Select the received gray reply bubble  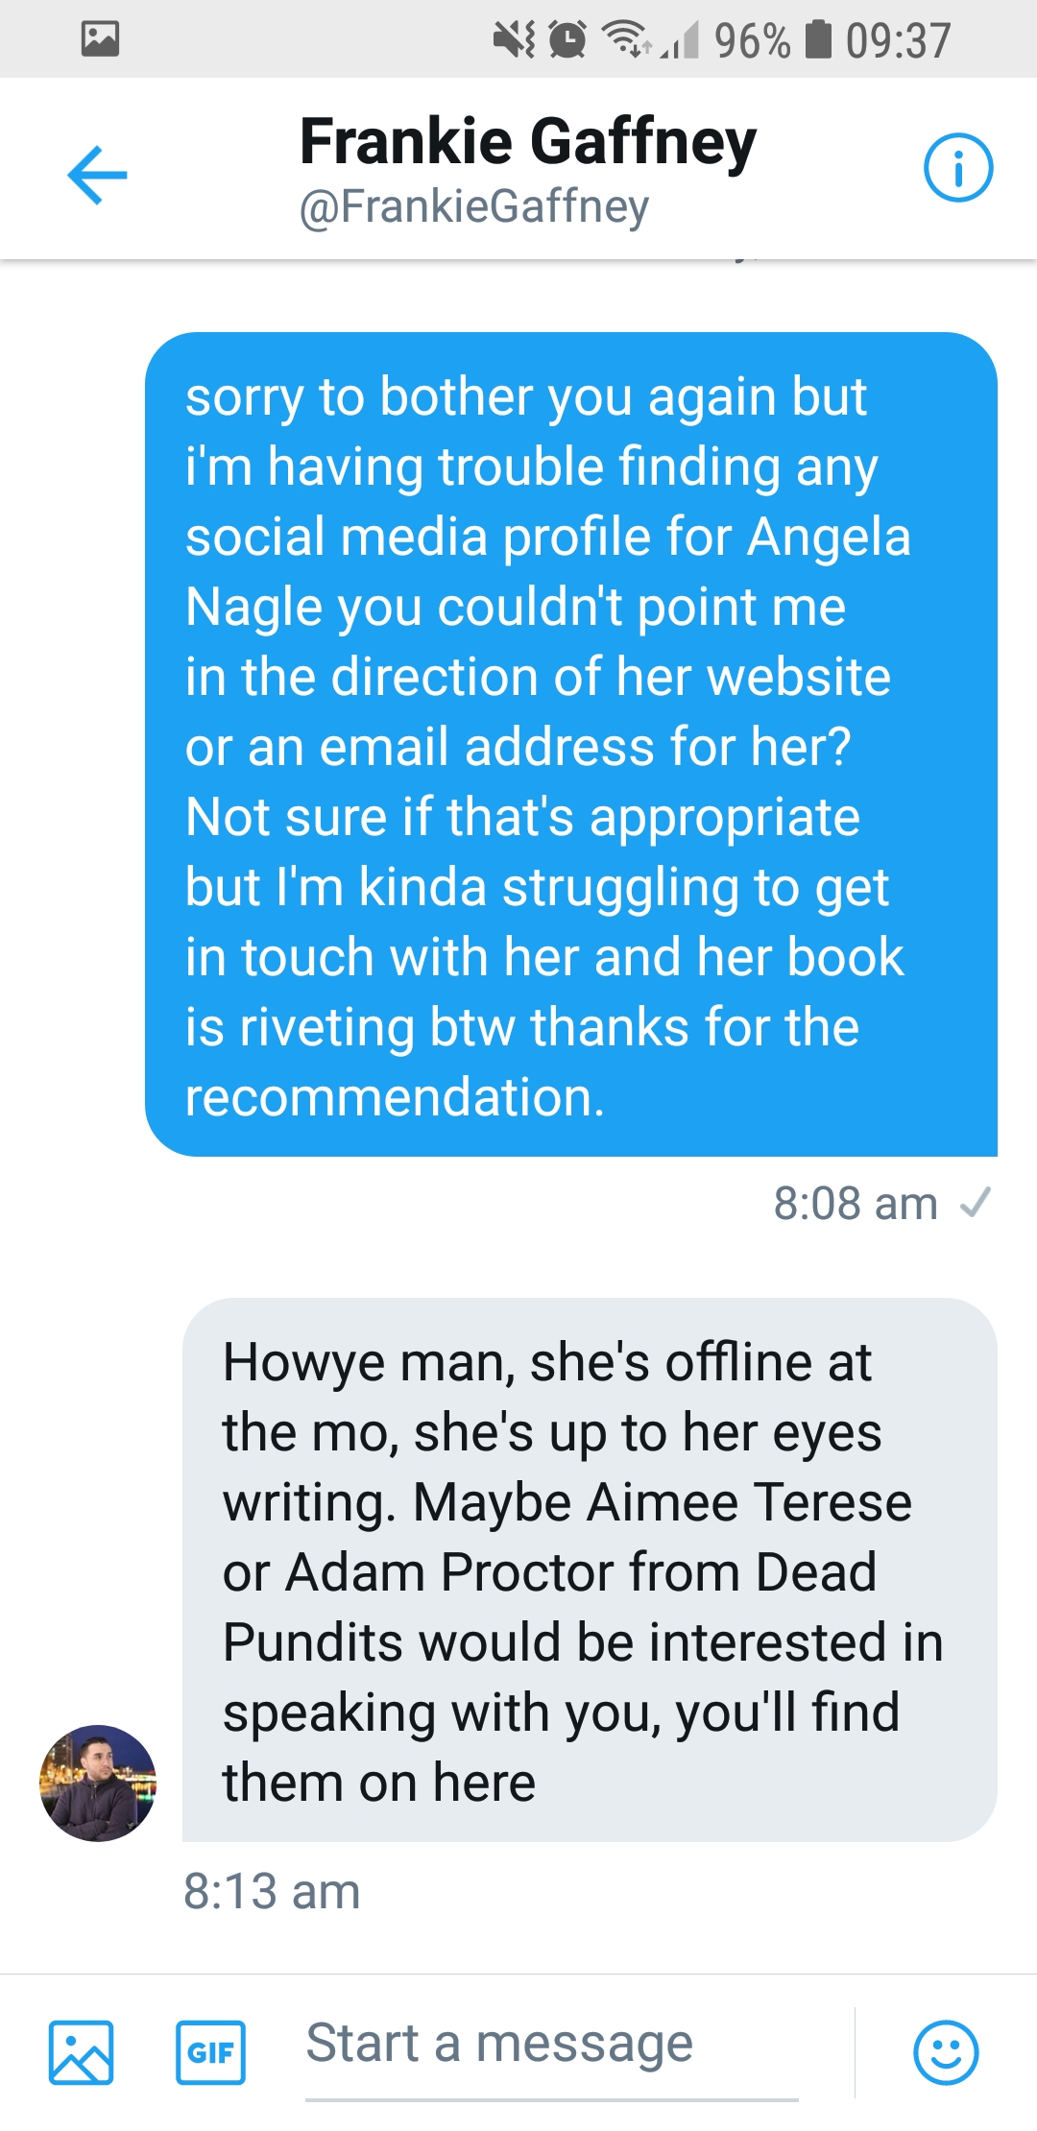(590, 1569)
